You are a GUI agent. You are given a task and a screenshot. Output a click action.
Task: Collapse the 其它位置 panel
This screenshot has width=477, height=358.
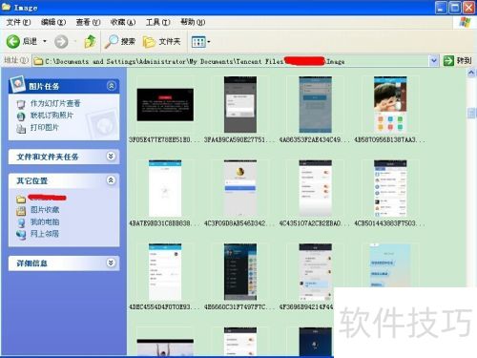pos(111,180)
